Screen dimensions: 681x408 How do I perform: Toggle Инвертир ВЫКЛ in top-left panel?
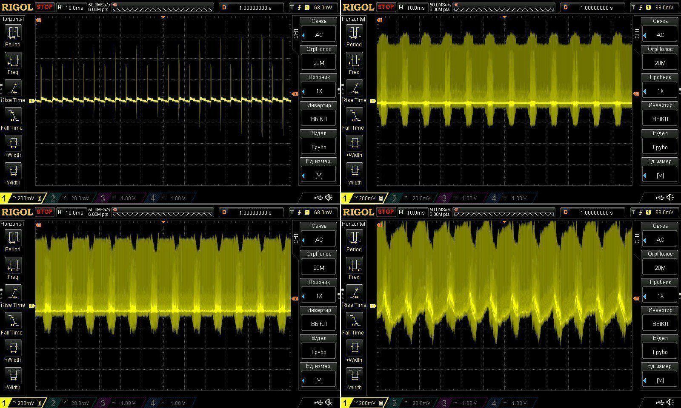[x=318, y=119]
